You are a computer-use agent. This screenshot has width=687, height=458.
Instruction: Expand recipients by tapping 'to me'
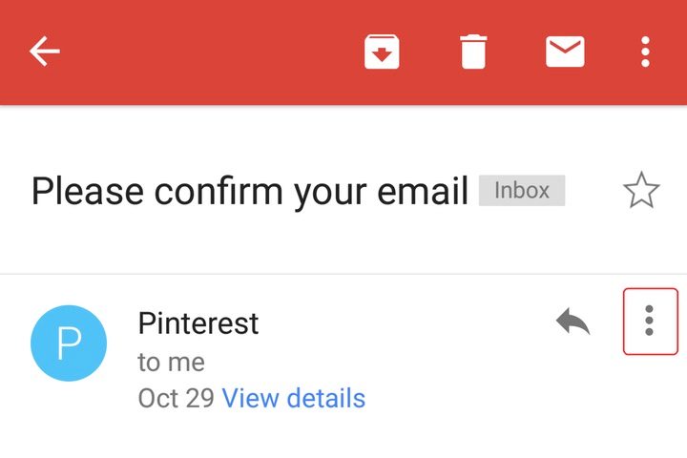[x=171, y=363]
